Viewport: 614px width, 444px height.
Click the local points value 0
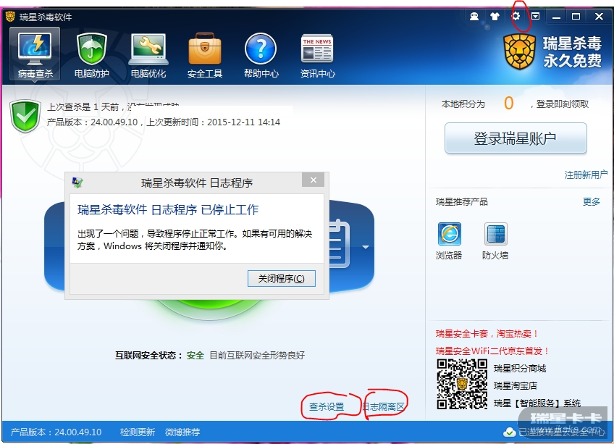(x=508, y=104)
